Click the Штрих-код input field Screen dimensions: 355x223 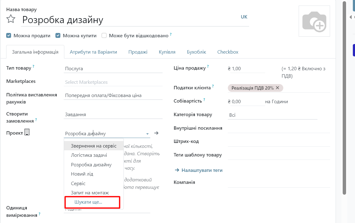point(279,142)
